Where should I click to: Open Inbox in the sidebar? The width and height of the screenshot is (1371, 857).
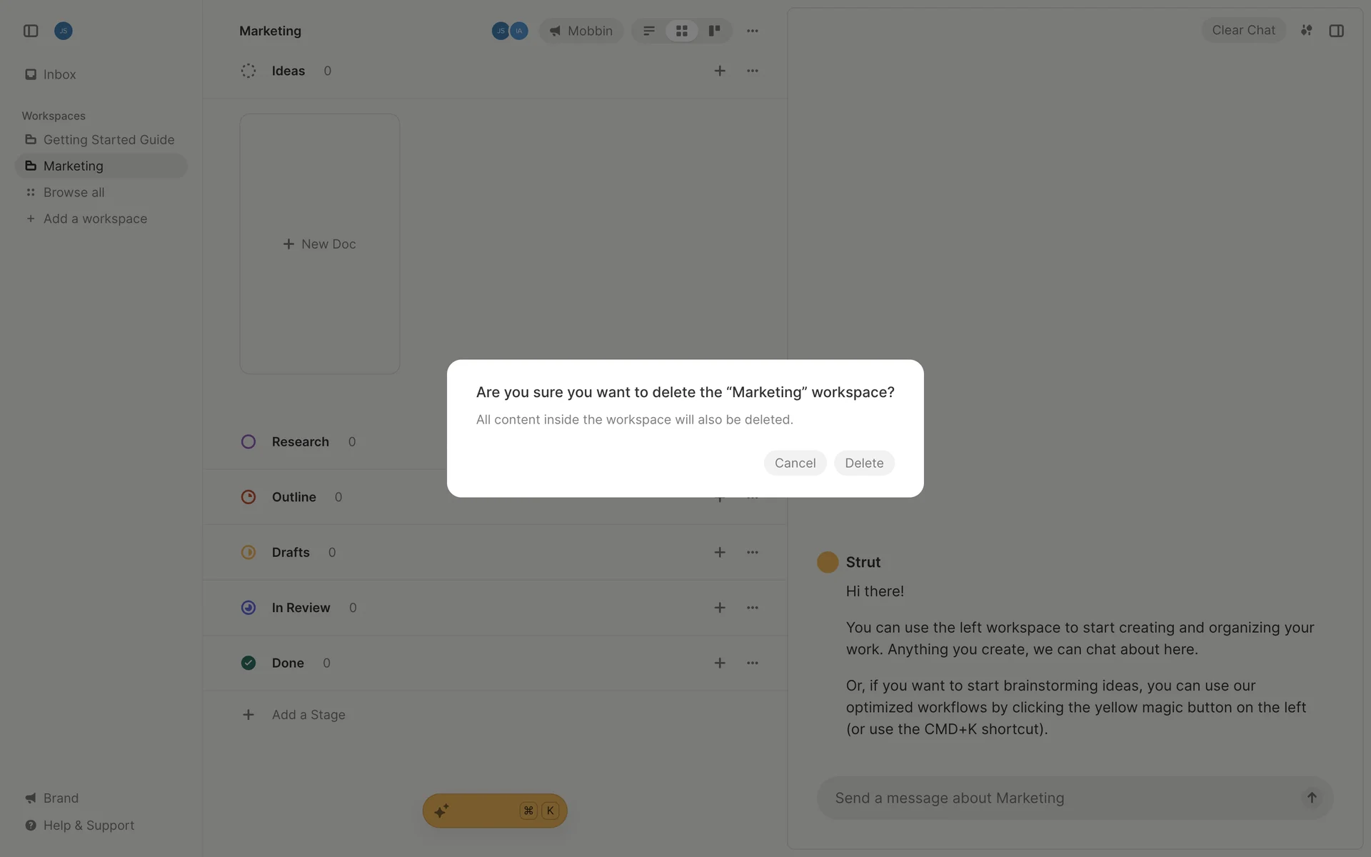click(x=59, y=74)
